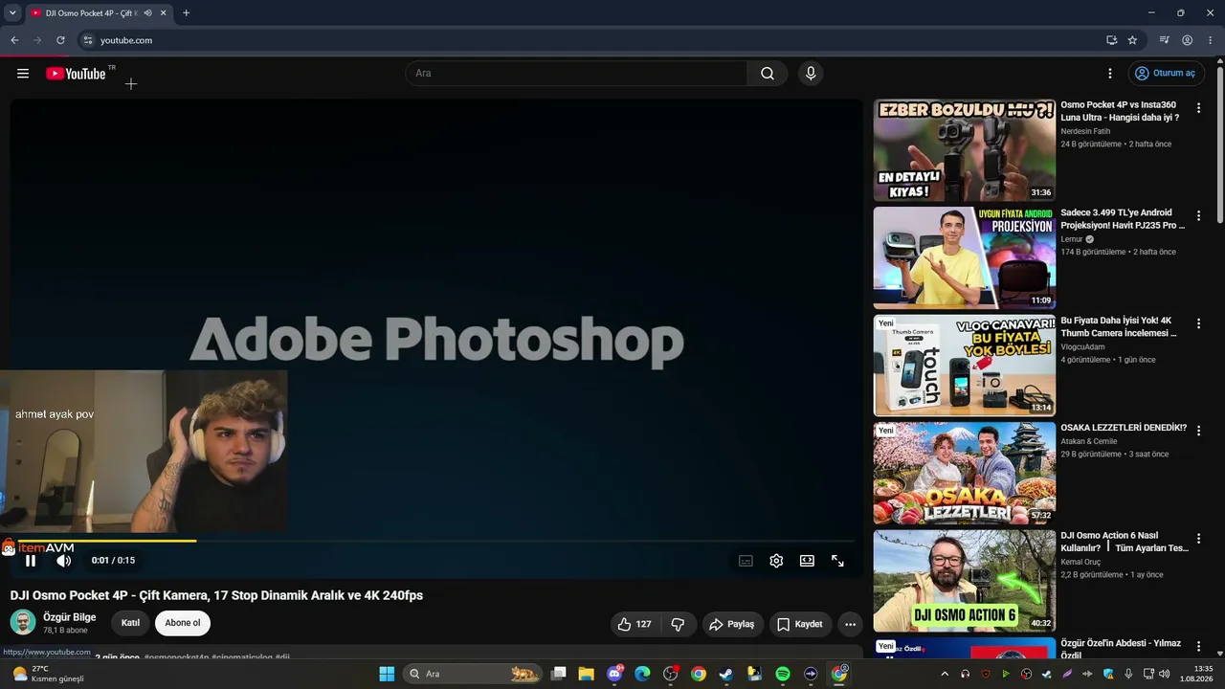The height and width of the screenshot is (689, 1225).
Task: Join the channel via Katıl button
Action: pos(131,623)
